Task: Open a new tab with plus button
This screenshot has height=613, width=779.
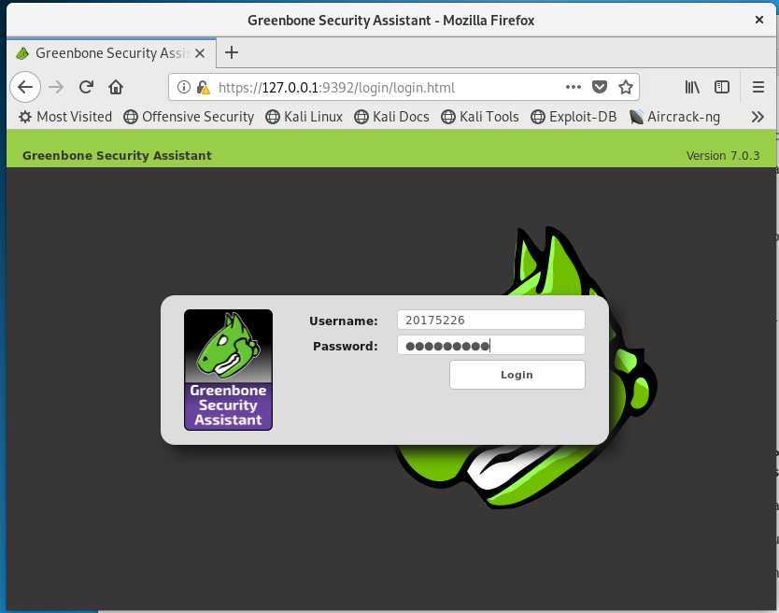Action: pos(232,52)
